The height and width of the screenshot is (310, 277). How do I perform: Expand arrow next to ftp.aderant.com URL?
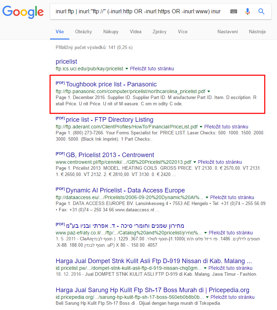201,127
